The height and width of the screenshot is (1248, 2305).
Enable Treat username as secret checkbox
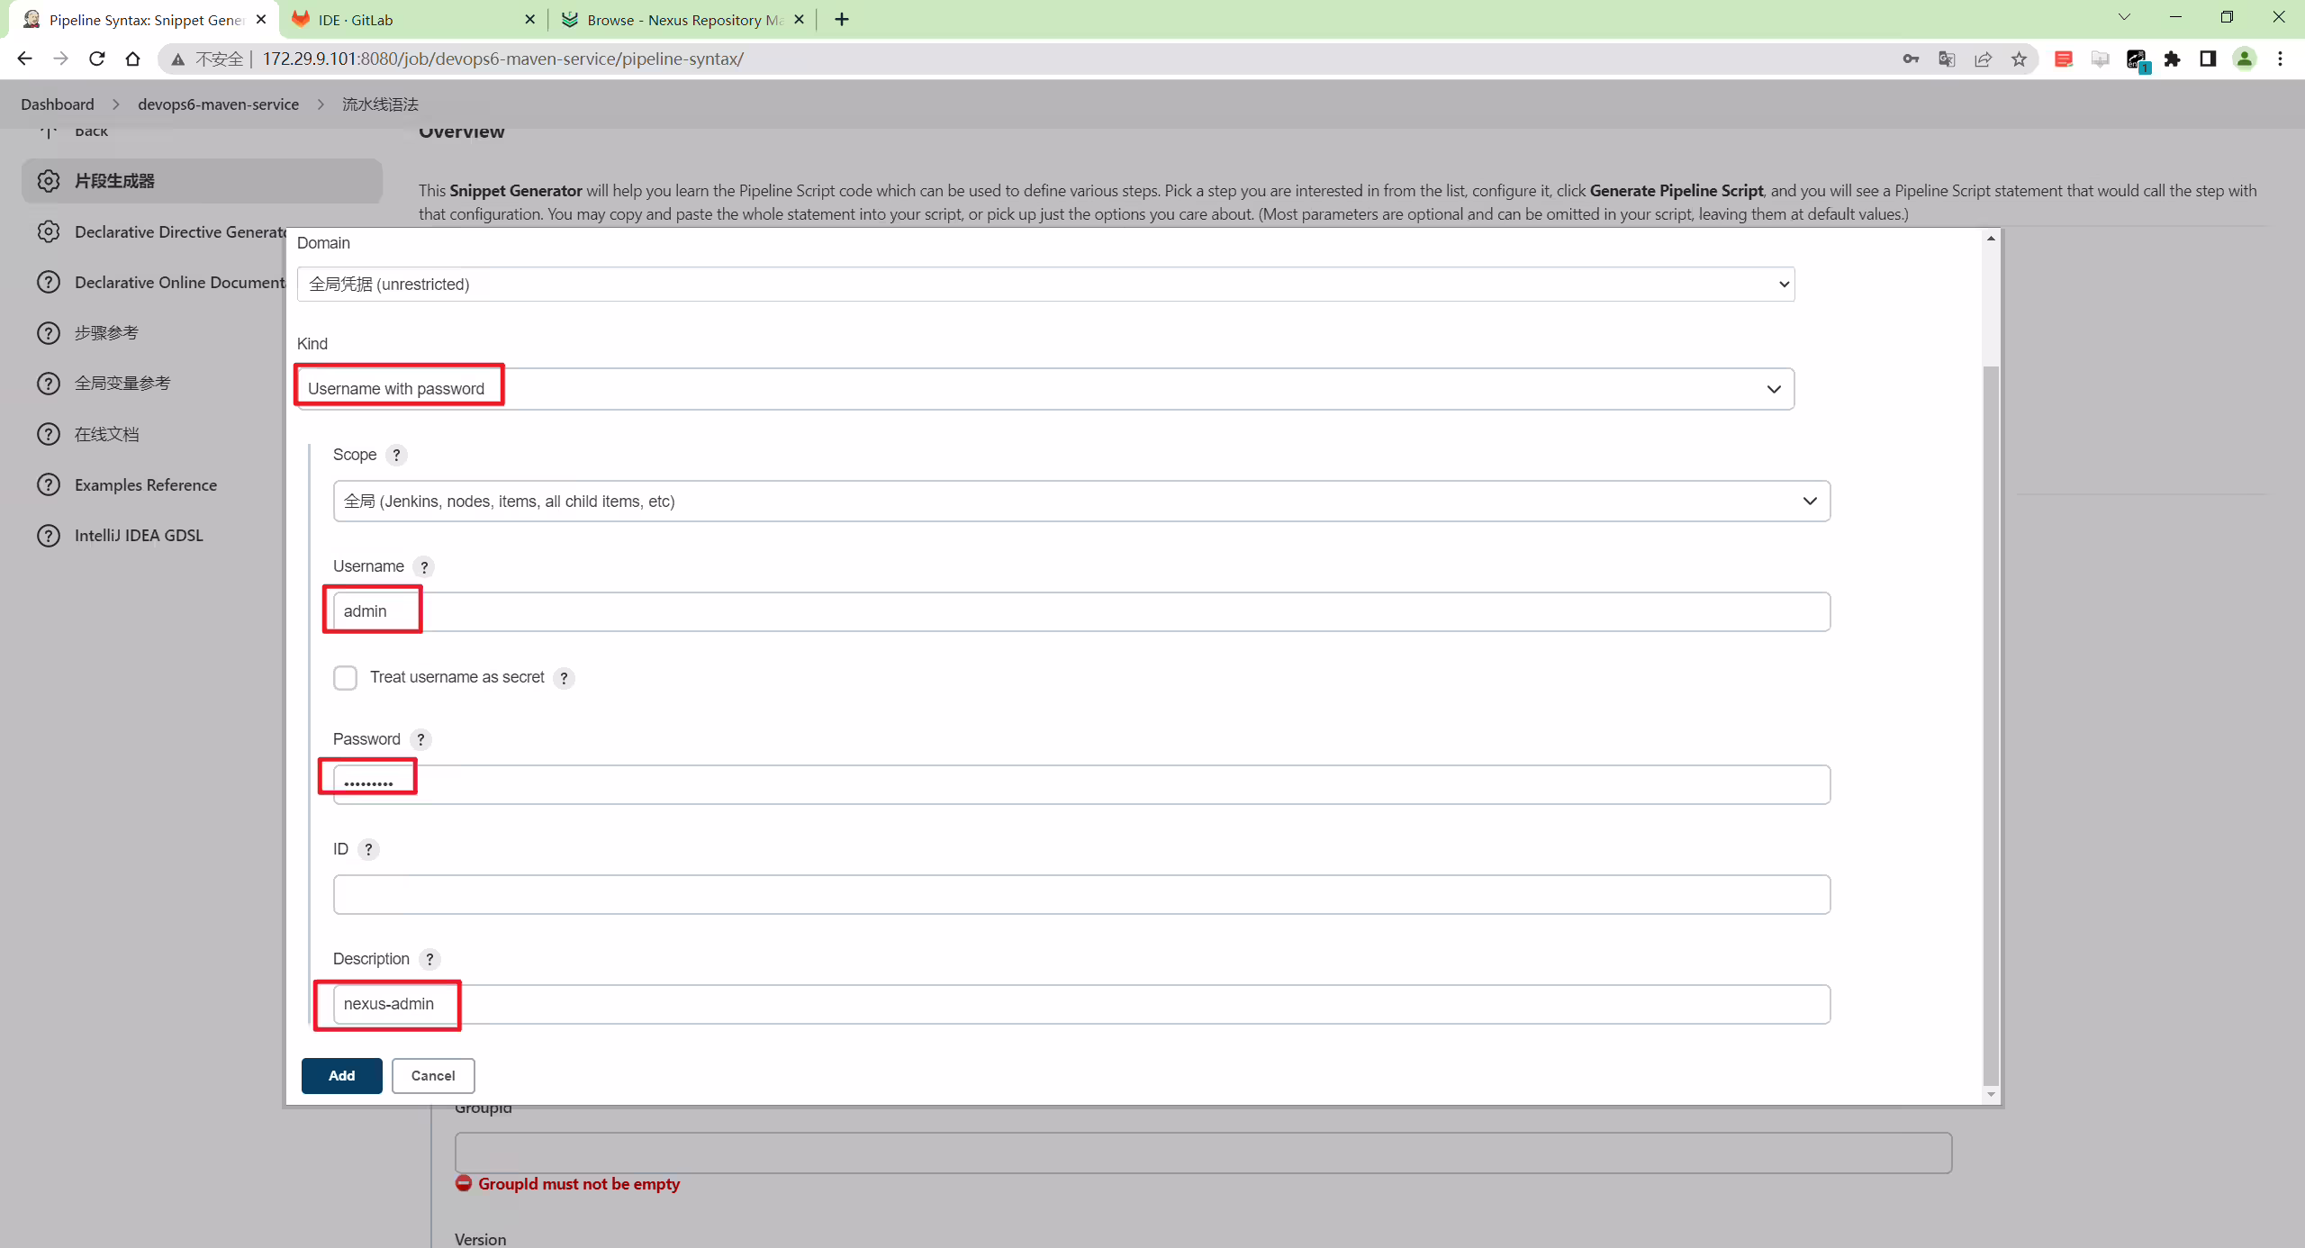coord(346,678)
